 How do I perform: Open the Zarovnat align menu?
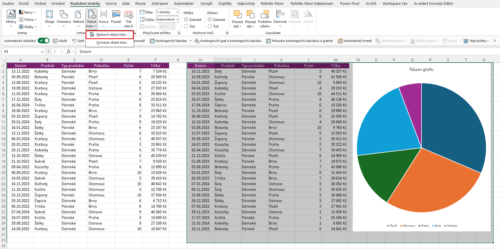pos(280,19)
